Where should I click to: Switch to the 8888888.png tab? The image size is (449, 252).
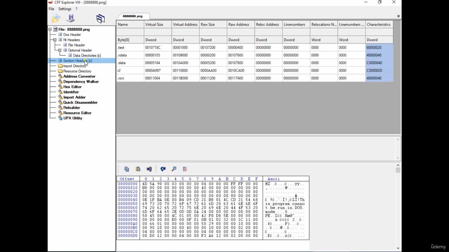pos(133,16)
